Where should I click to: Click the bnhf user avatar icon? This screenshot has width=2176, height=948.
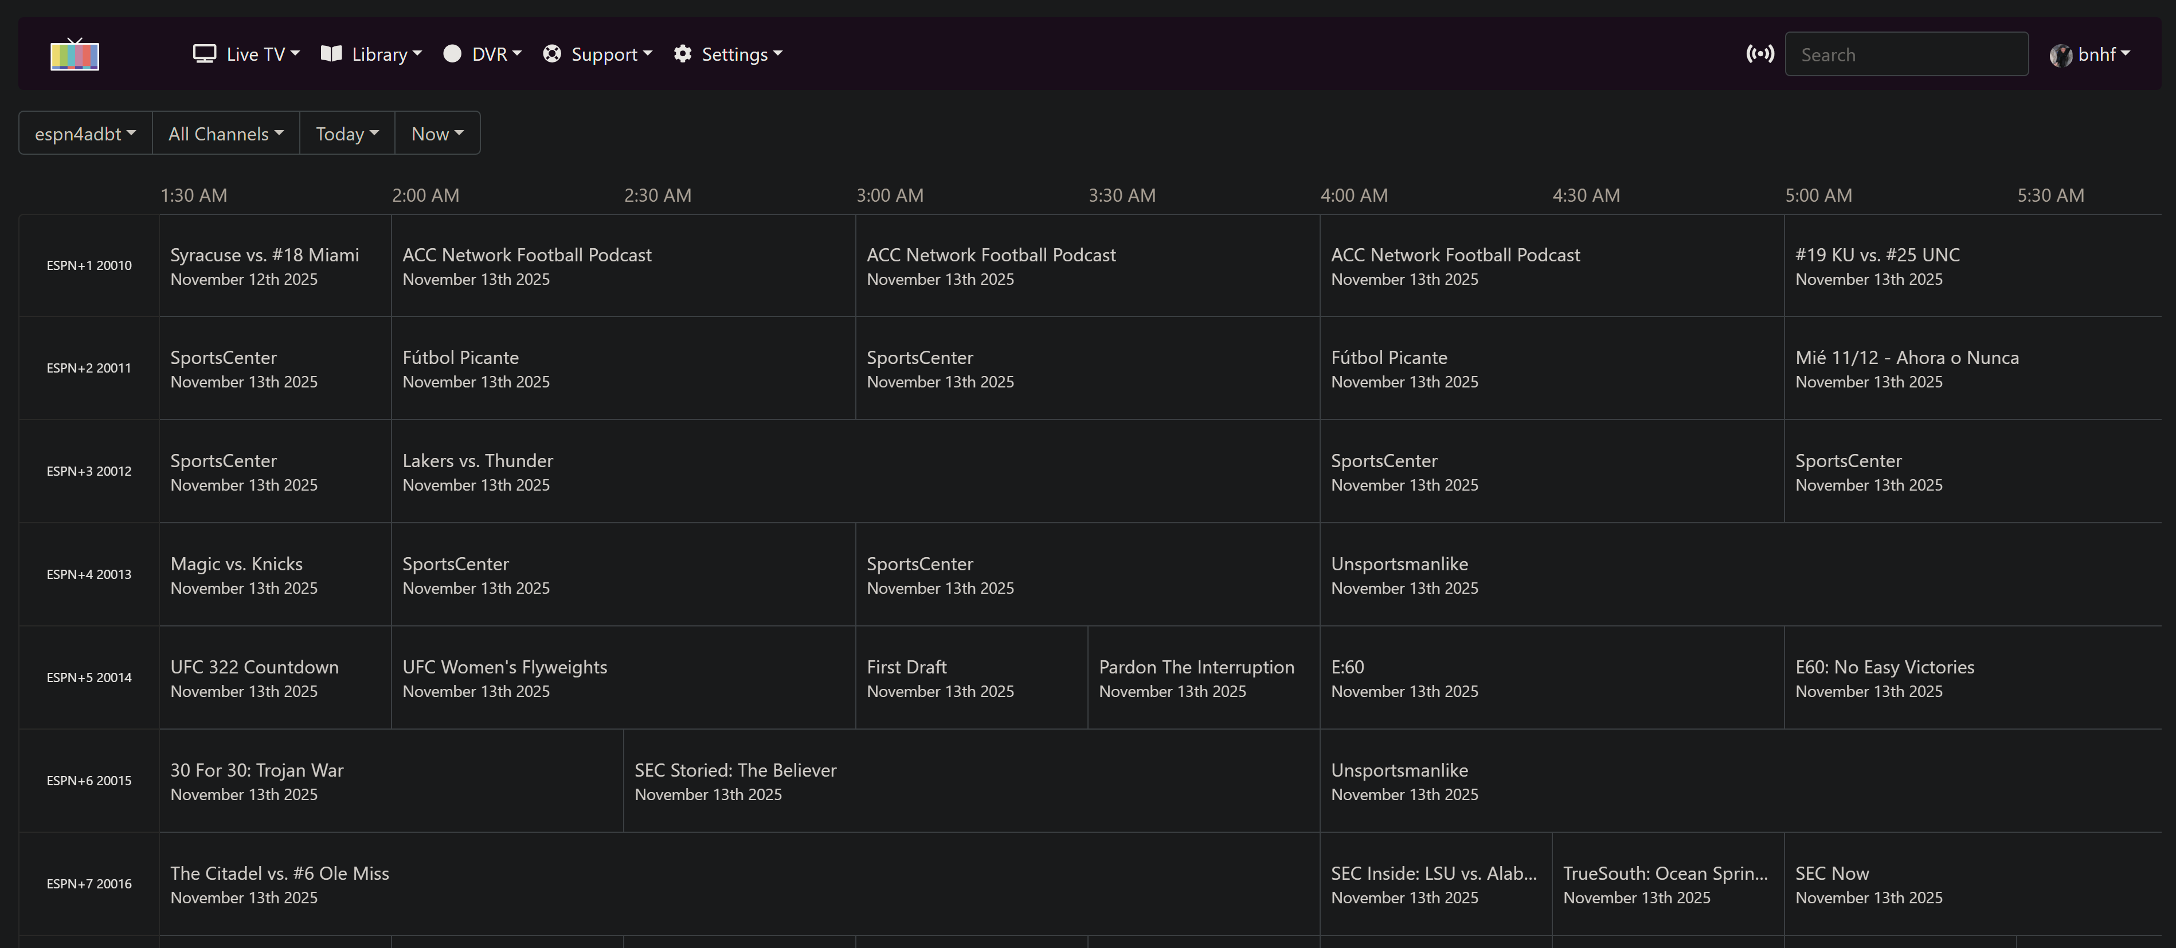[x=2060, y=55]
